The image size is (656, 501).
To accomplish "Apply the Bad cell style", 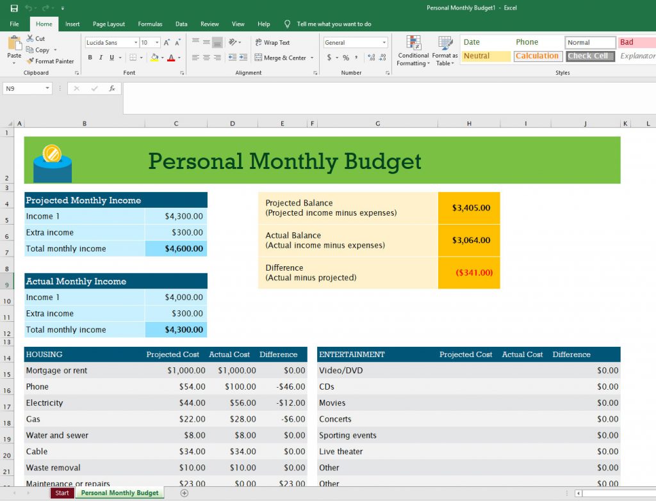I will coord(636,42).
